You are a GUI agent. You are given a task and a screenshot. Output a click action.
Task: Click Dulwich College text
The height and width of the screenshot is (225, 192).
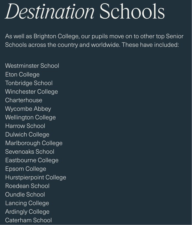[x=27, y=135]
